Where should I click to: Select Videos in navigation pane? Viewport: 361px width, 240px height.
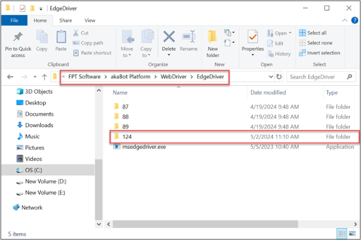(29, 159)
